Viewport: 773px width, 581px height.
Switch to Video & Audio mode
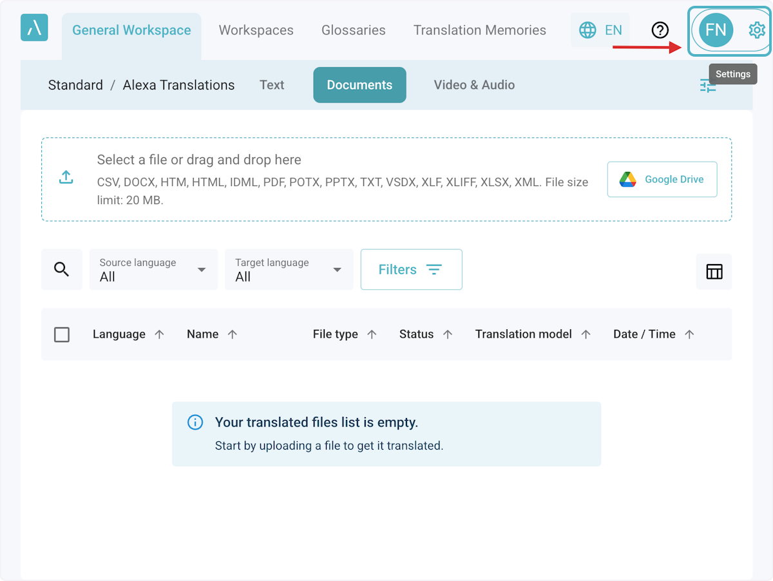tap(473, 85)
